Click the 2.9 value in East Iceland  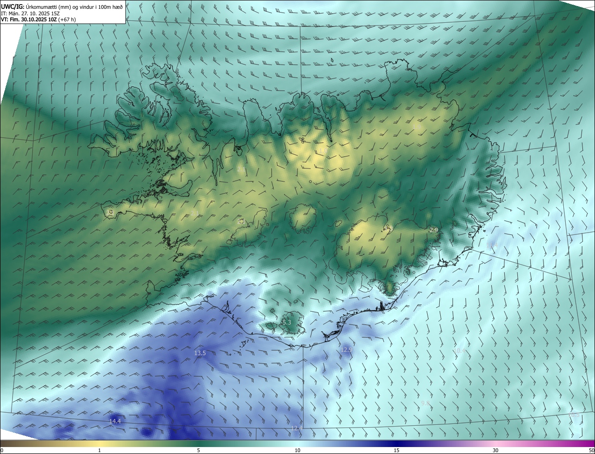coord(434,230)
